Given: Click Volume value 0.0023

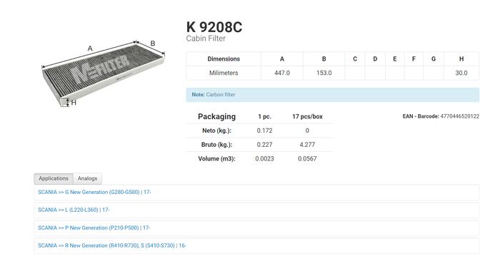Looking at the screenshot, I should click(x=265, y=158).
